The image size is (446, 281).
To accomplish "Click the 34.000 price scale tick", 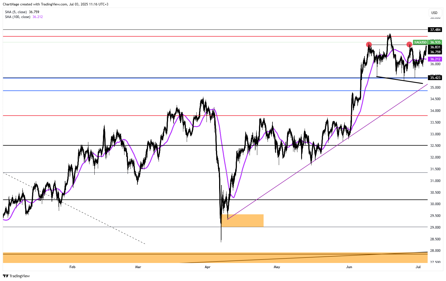I will (x=435, y=111).
